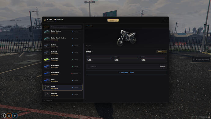The width and height of the screenshot is (211, 119).
Task: Click the Sultan Custom name text
Action: [56, 31]
